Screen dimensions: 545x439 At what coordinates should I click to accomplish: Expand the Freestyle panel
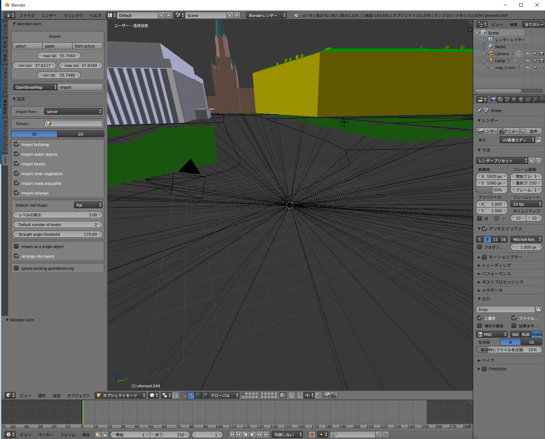click(x=479, y=369)
